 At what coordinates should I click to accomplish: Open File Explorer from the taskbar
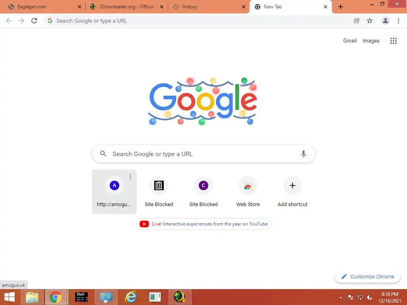pyautogui.click(x=32, y=297)
